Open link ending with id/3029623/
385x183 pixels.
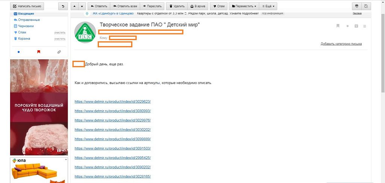coord(113,102)
